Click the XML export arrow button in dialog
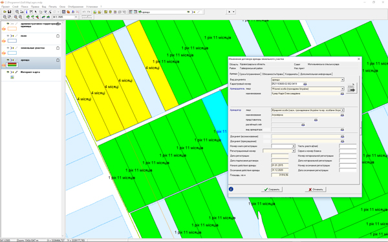This screenshot has height=242, width=388. pyautogui.click(x=352, y=88)
